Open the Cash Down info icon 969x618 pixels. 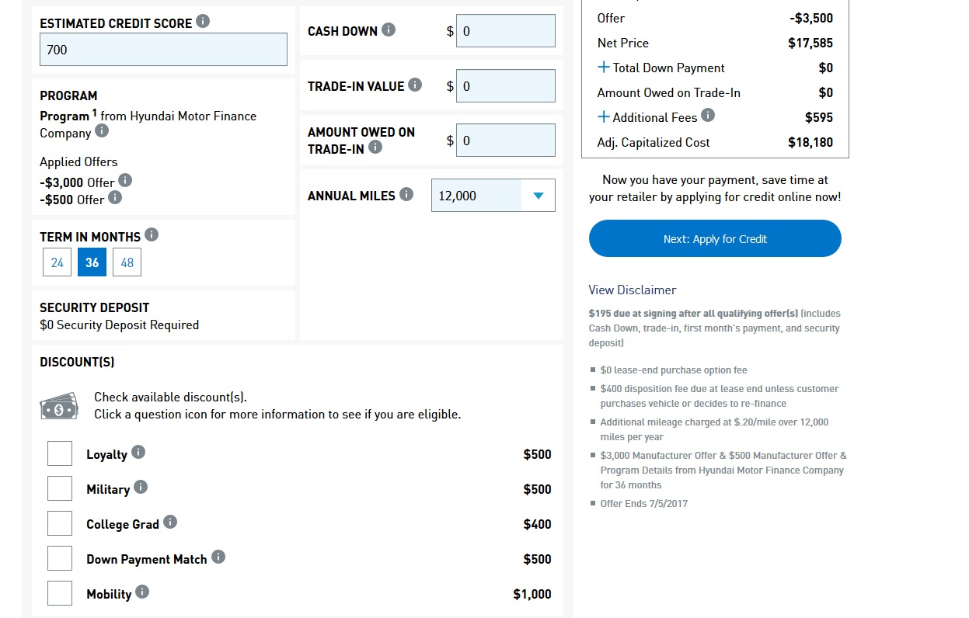389,30
